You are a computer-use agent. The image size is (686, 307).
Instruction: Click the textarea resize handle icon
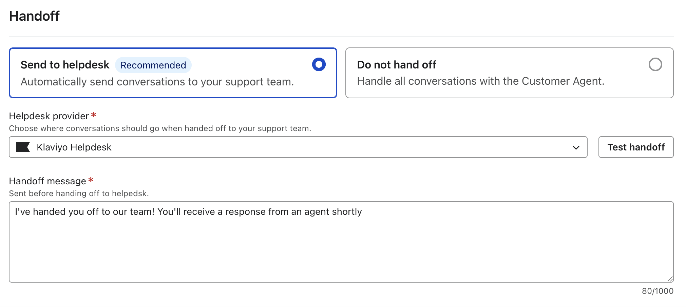click(x=670, y=279)
